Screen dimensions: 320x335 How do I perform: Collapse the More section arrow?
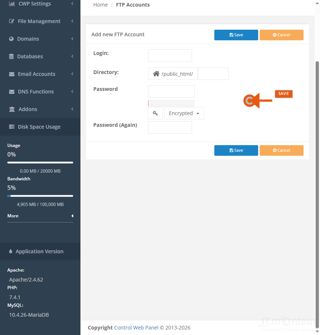pyautogui.click(x=72, y=216)
